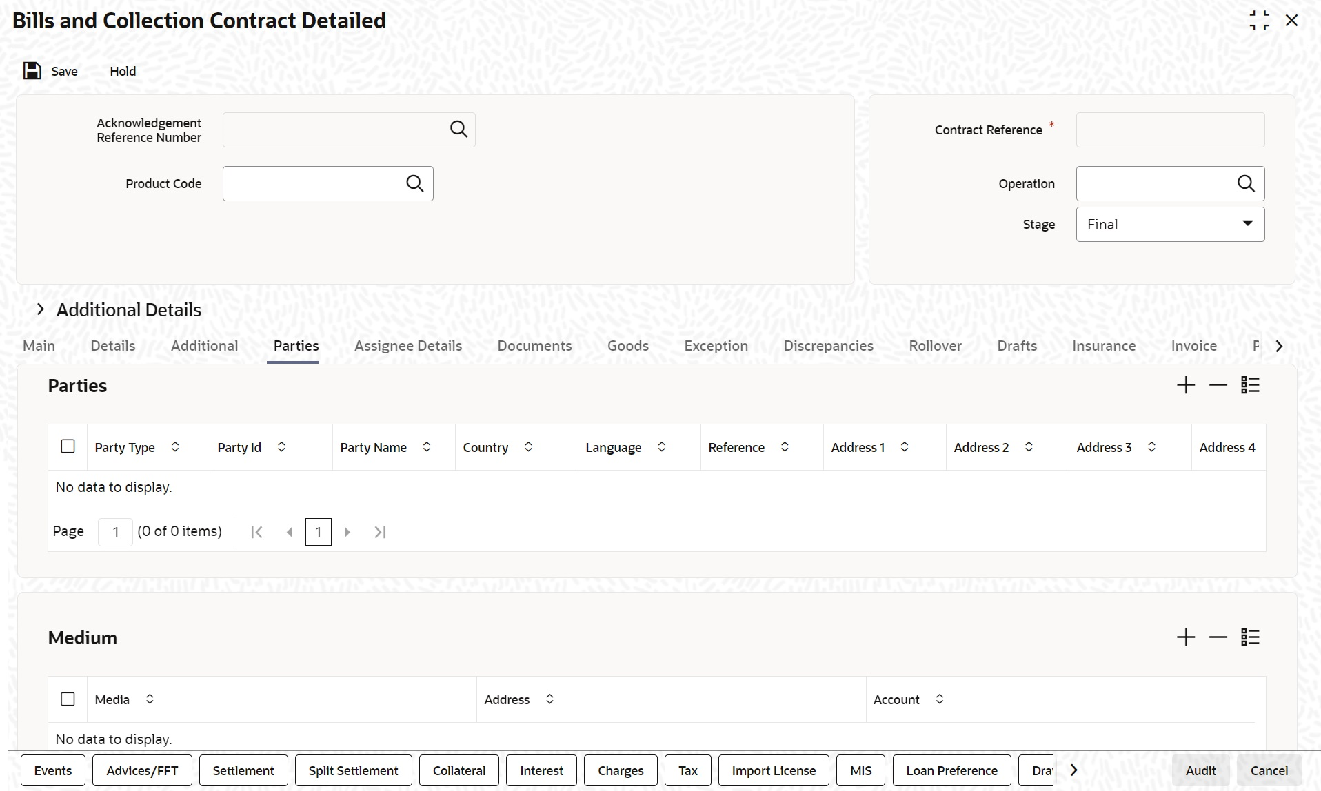1321x791 pixels.
Task: Open the Additional tab
Action: (205, 346)
